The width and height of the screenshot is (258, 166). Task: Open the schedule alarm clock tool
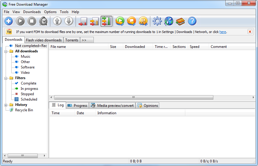pos(43,21)
